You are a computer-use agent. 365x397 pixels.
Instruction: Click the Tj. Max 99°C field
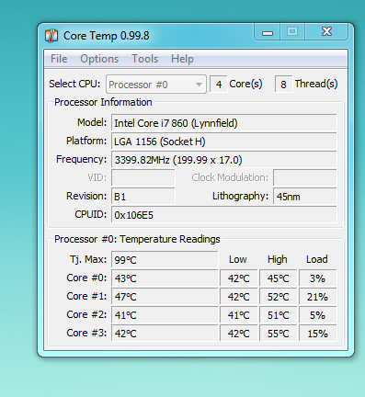pos(165,260)
